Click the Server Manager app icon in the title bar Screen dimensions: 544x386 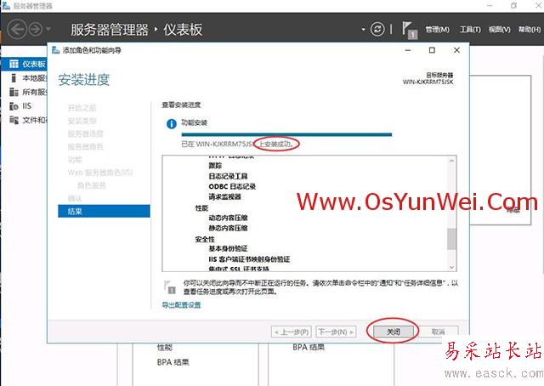6,6
